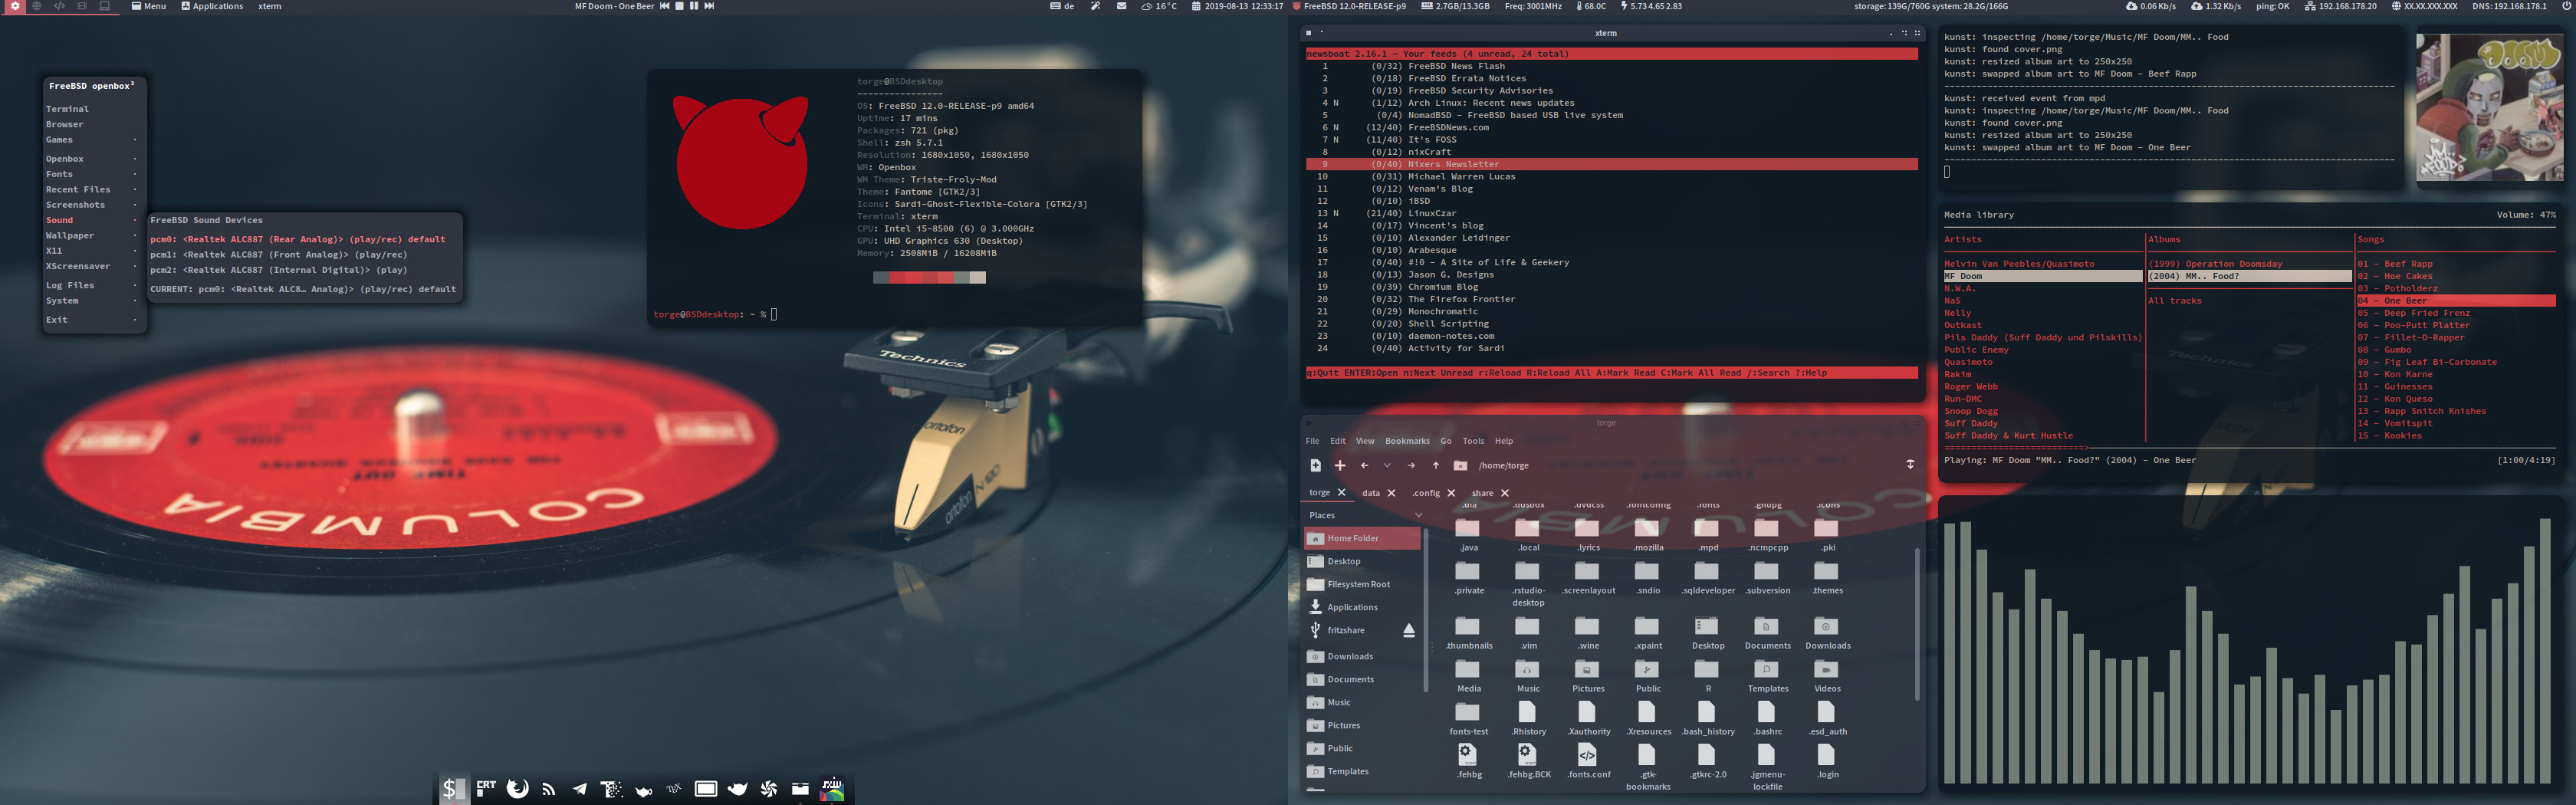The image size is (2576, 805).
Task: Click the TeX editor dock icon
Action: point(673,789)
